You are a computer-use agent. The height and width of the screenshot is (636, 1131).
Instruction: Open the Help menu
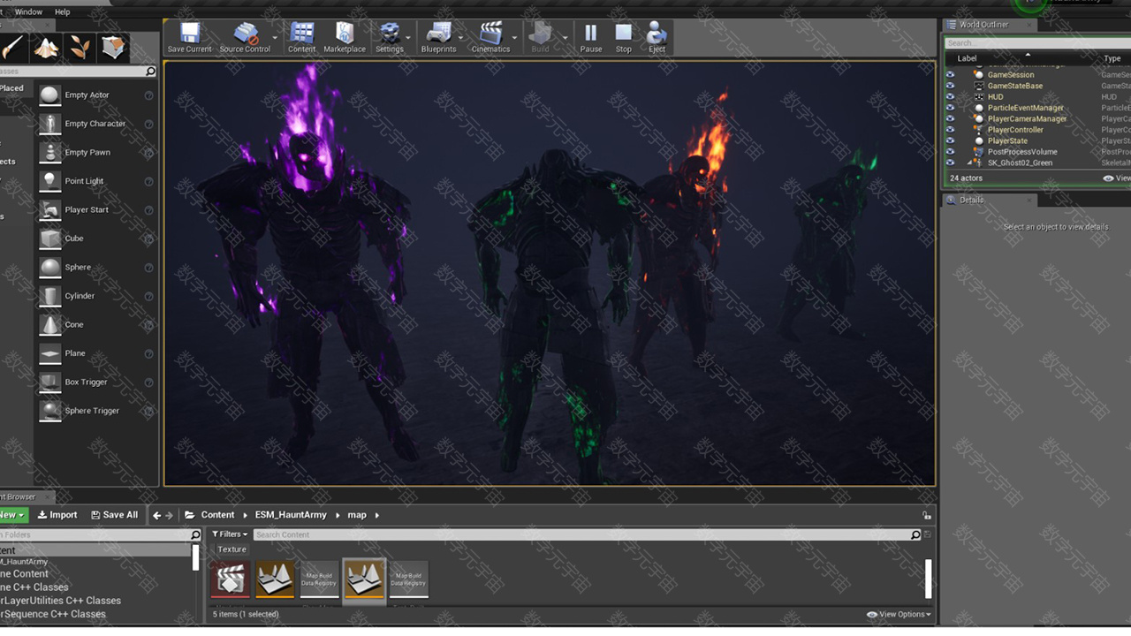pyautogui.click(x=63, y=11)
